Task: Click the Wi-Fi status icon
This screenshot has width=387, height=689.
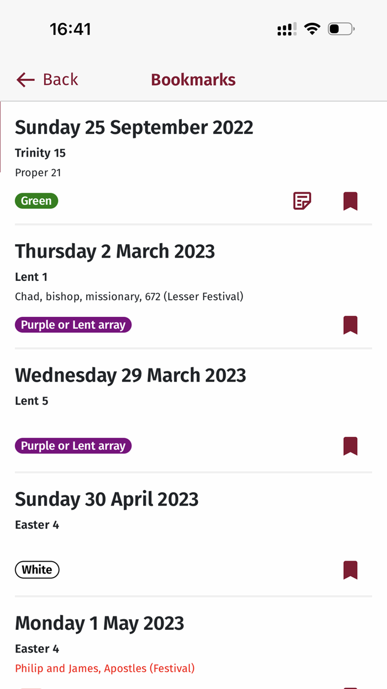Action: click(312, 29)
